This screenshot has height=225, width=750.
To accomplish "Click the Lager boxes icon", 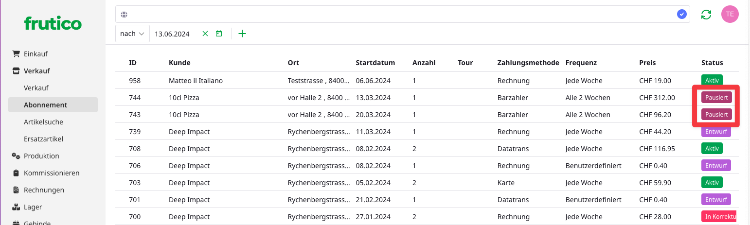I will (x=16, y=207).
